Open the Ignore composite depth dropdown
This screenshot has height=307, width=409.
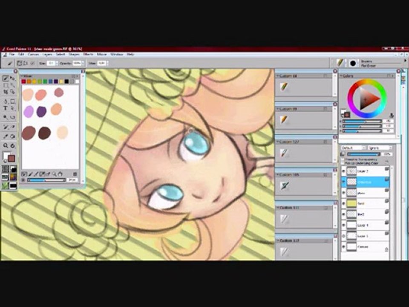(x=380, y=148)
